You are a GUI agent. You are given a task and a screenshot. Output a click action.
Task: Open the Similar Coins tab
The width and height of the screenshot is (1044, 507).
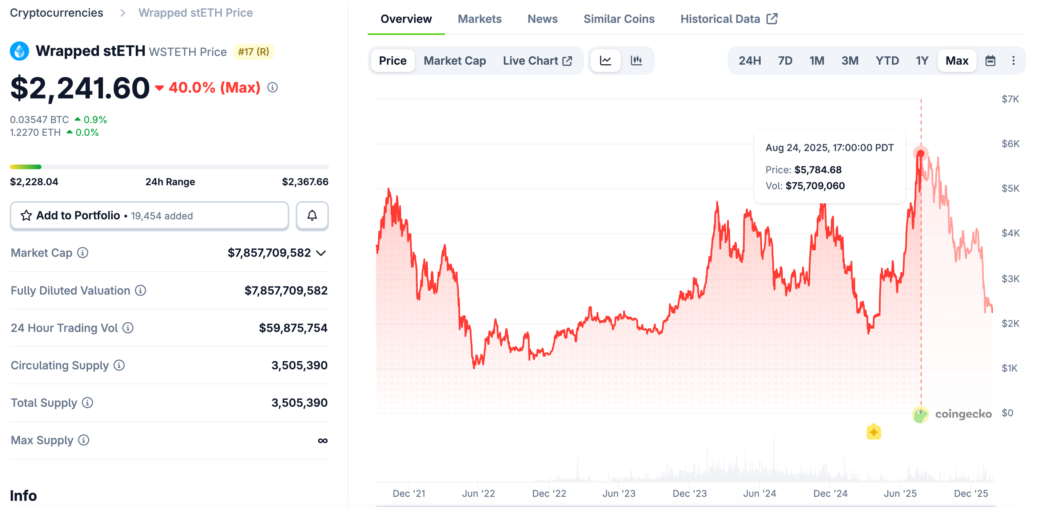618,19
